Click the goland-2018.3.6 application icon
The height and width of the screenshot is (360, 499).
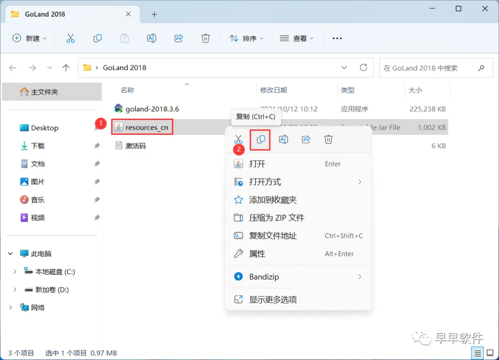click(x=119, y=109)
